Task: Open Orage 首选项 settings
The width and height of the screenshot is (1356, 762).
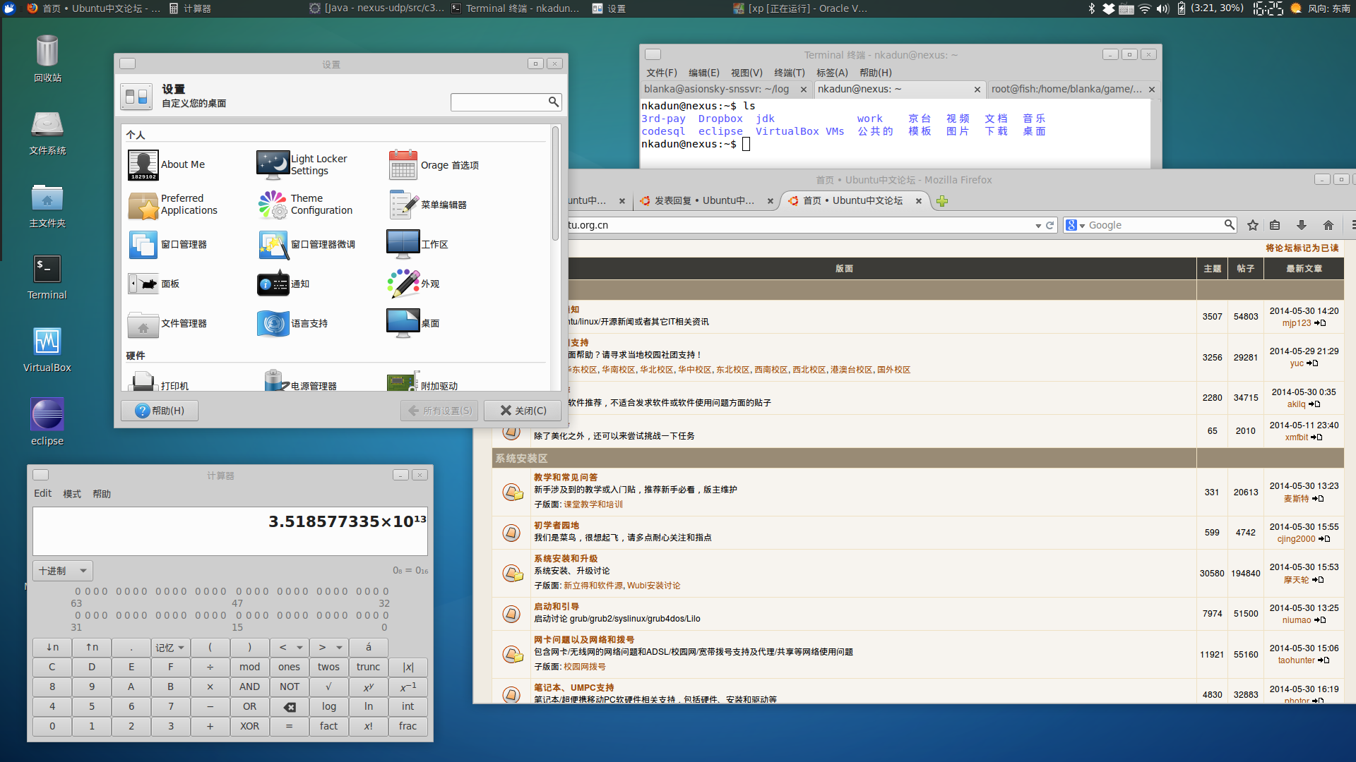Action: (434, 165)
